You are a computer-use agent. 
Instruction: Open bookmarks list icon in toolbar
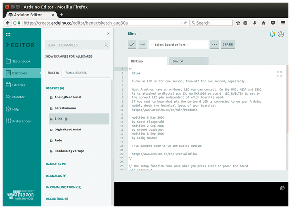coord(245,23)
